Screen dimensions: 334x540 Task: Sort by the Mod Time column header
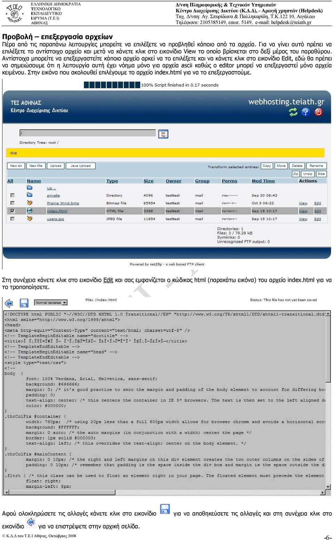263,181
